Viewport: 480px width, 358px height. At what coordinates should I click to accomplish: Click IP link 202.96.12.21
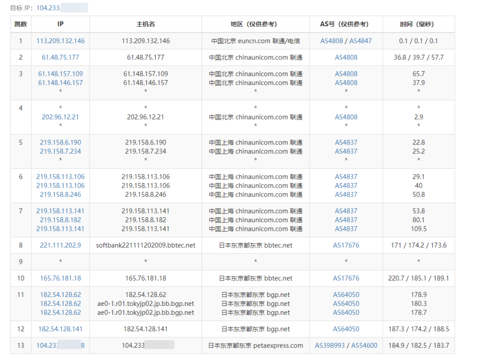[60, 117]
